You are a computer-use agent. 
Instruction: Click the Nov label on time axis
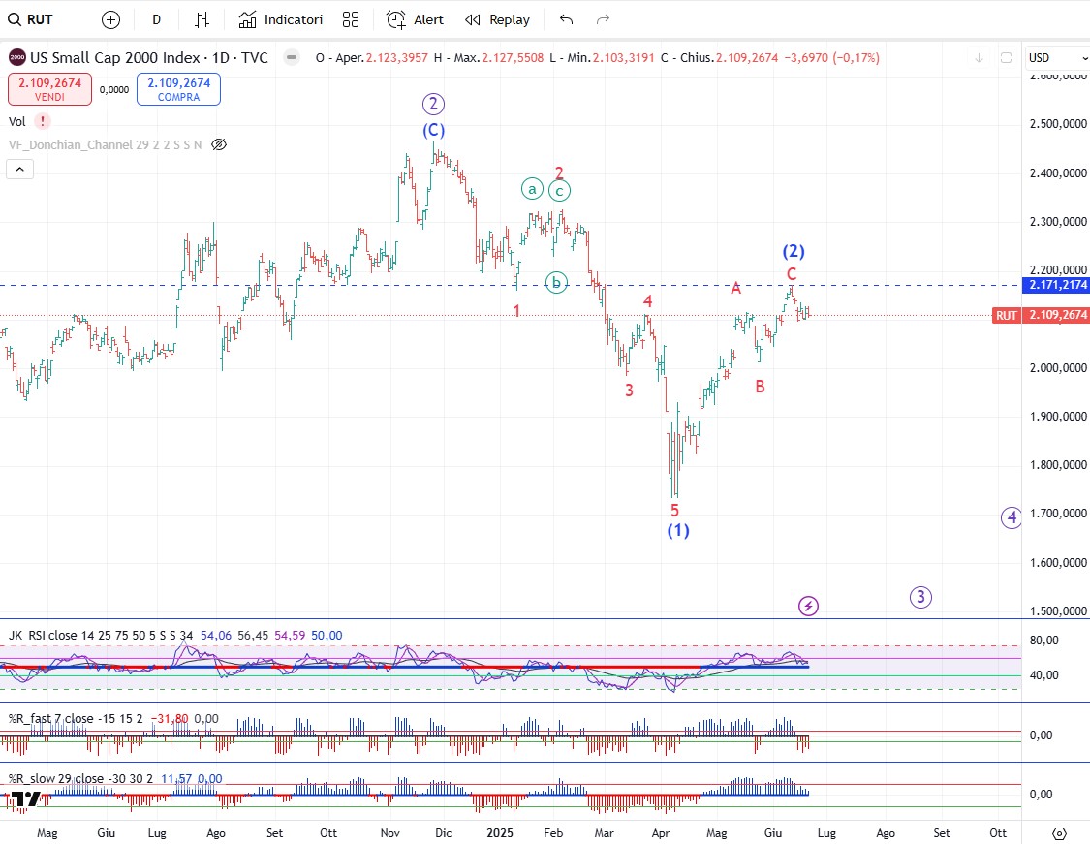point(390,833)
